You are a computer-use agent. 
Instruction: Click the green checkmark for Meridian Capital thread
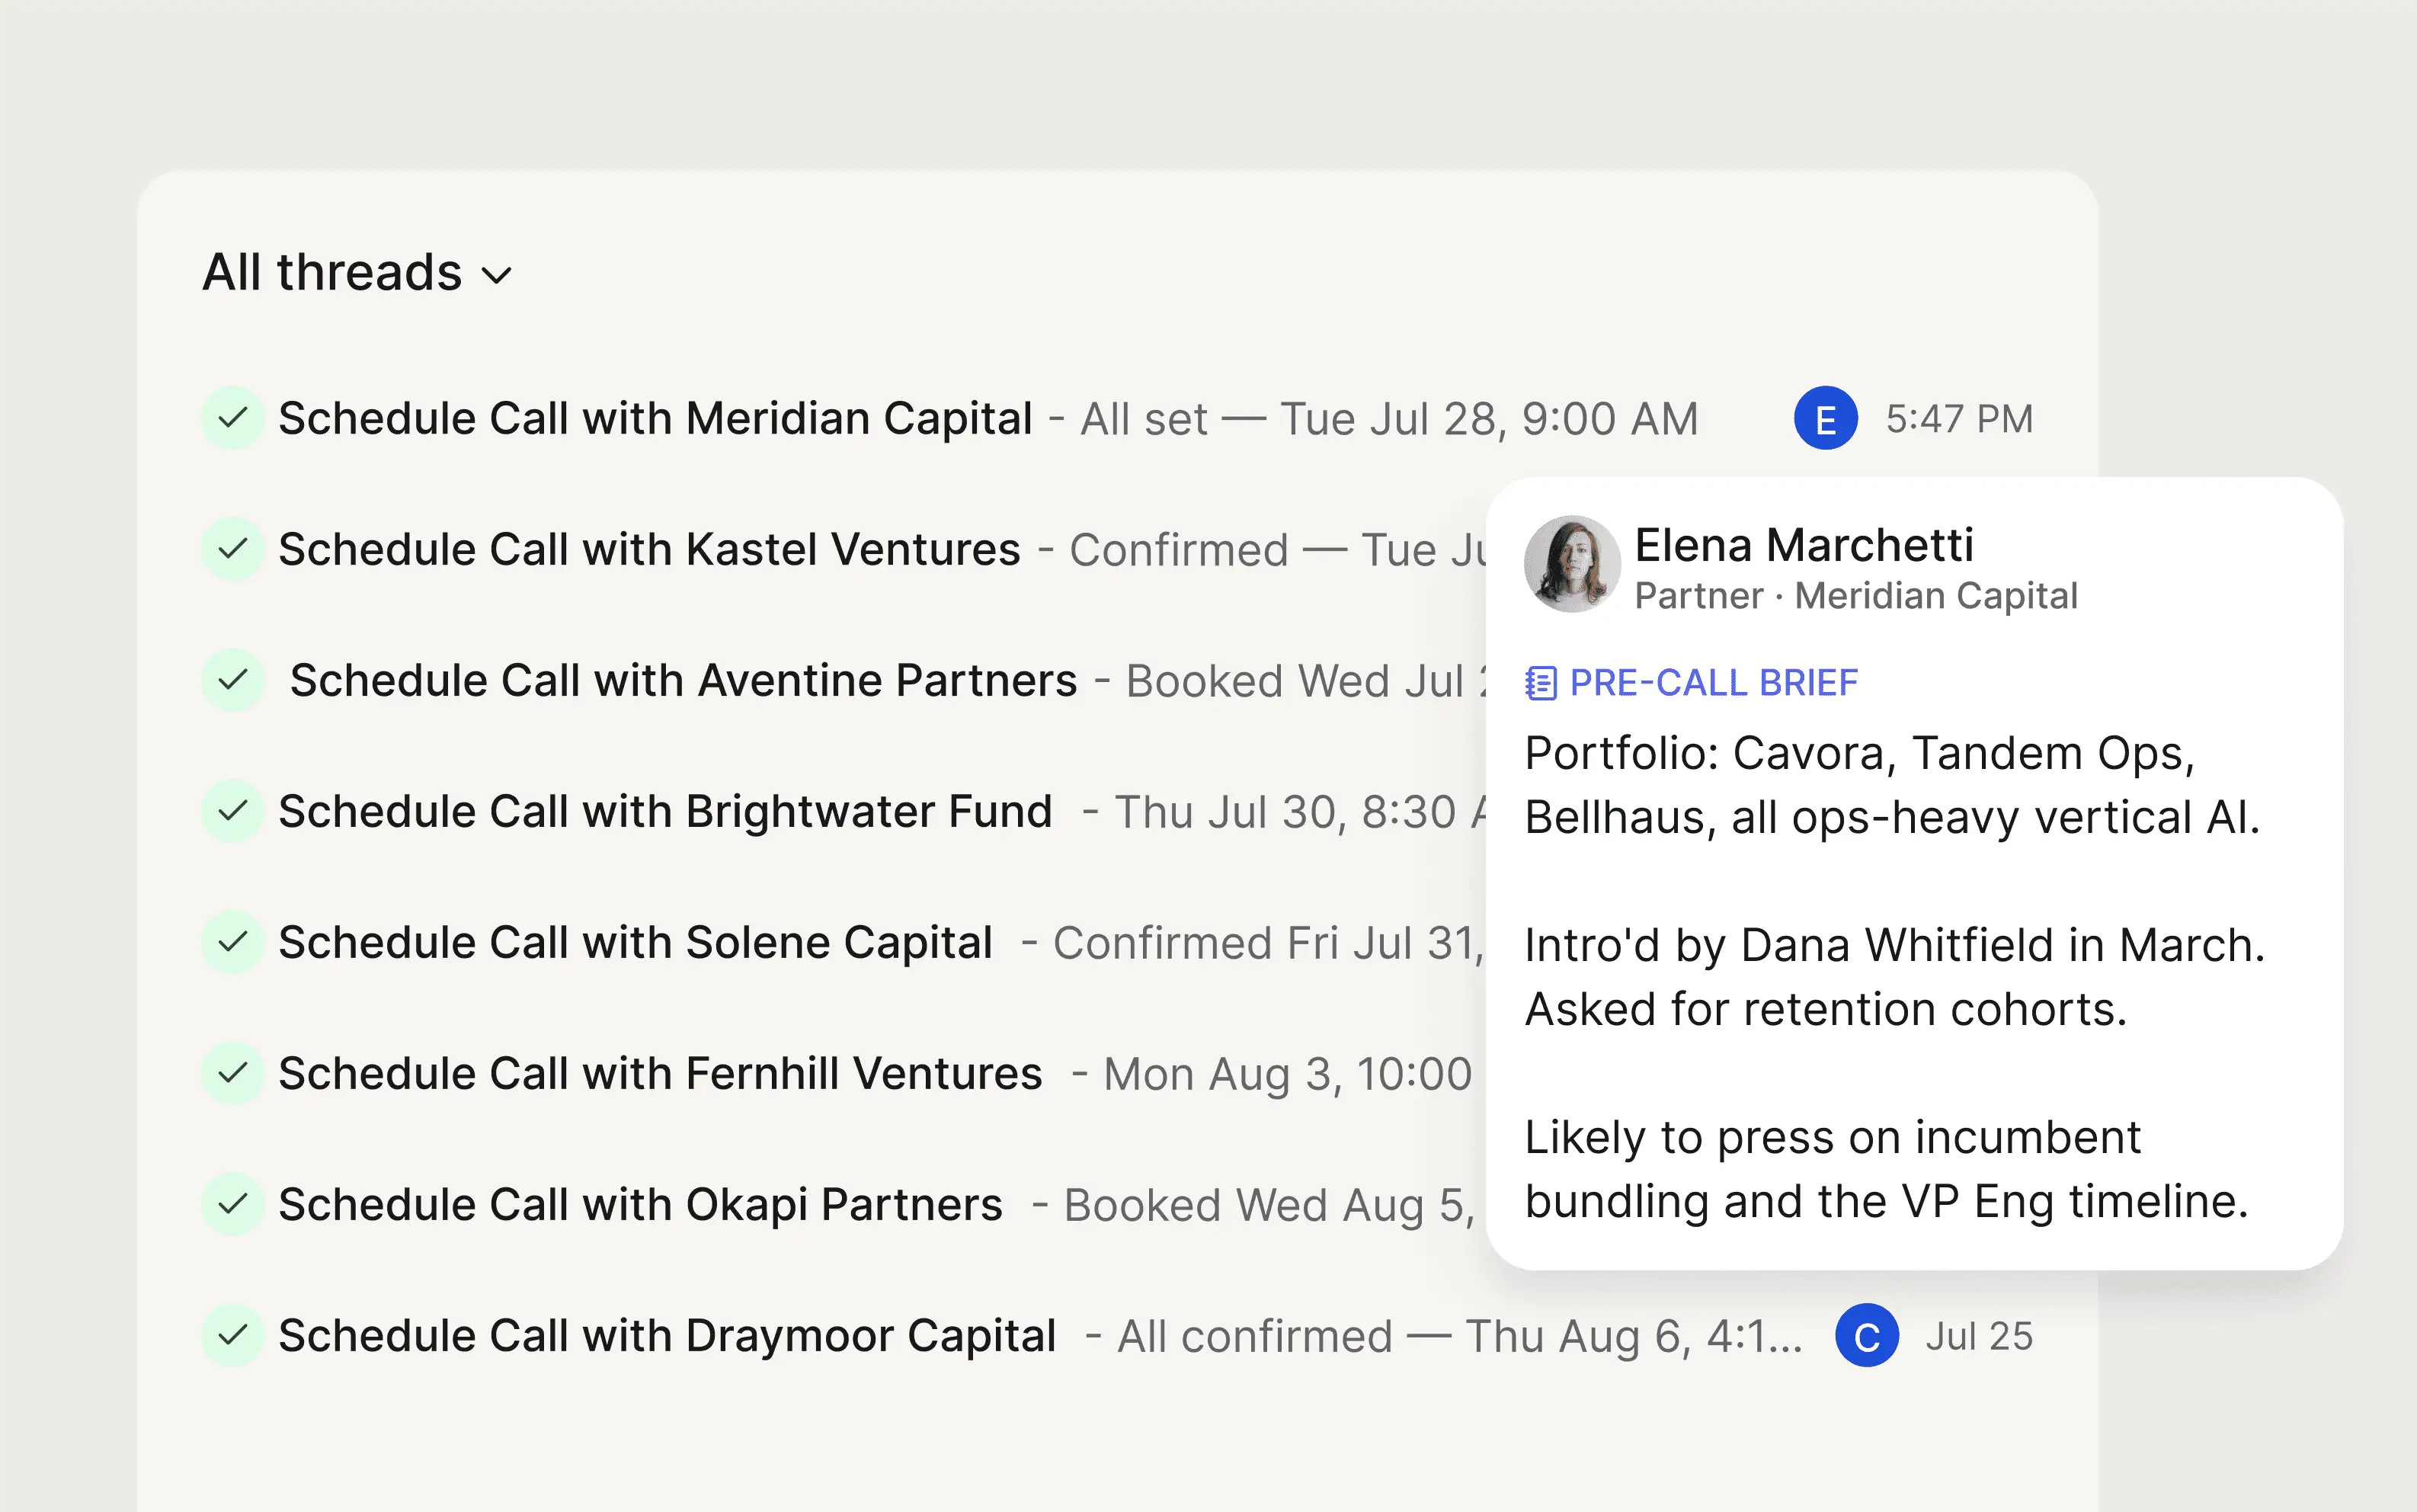pyautogui.click(x=233, y=418)
